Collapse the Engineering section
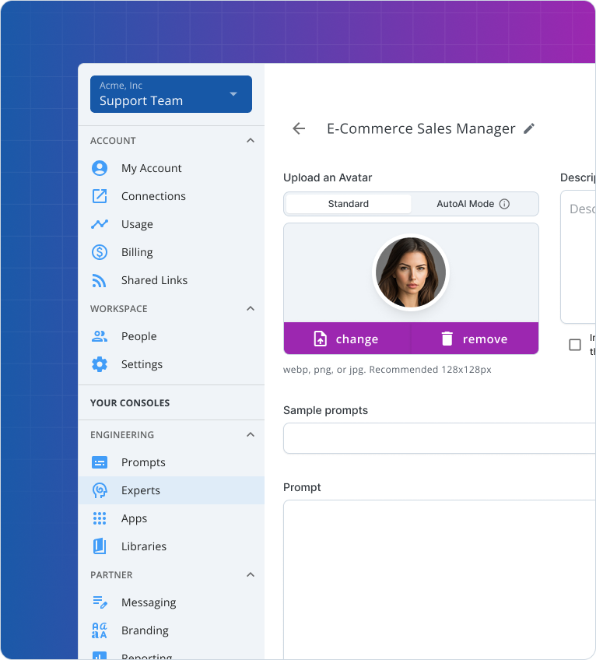The height and width of the screenshot is (660, 596). click(251, 435)
